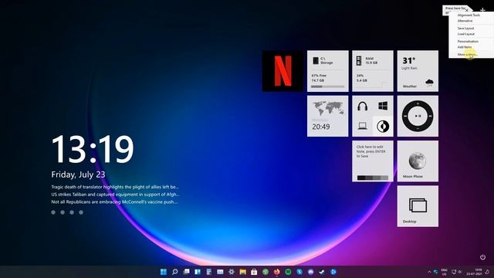Open Discord from the taskbar
Image resolution: width=494 pixels, height=278 pixels.
(310, 272)
